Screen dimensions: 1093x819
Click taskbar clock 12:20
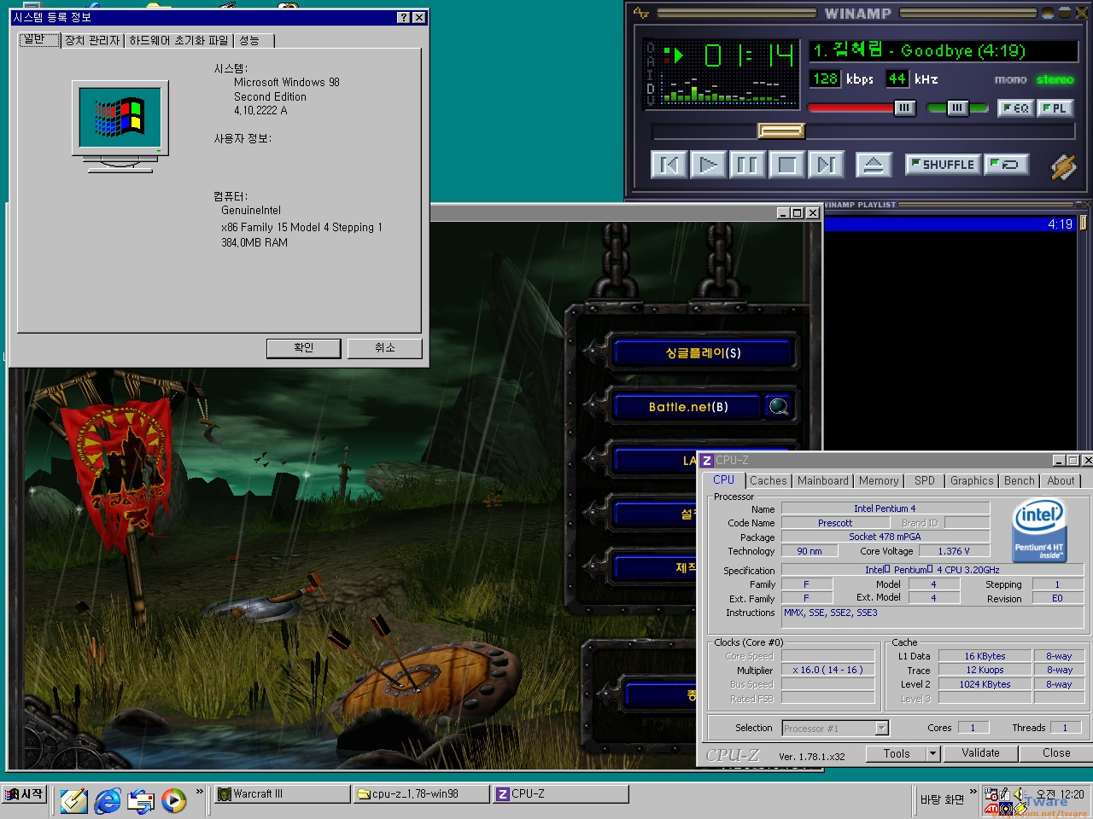click(1060, 794)
